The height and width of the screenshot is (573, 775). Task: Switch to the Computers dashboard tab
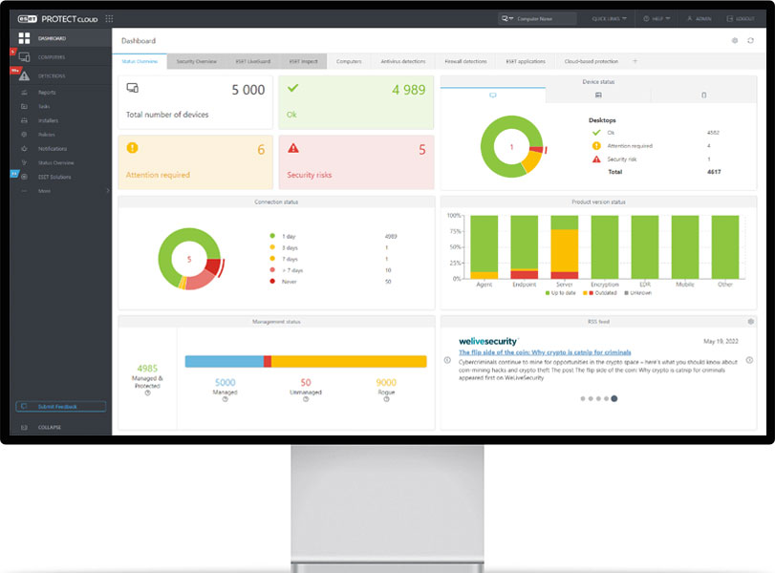tap(349, 61)
